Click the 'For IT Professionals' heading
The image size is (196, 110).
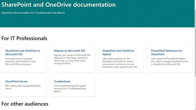(24, 38)
